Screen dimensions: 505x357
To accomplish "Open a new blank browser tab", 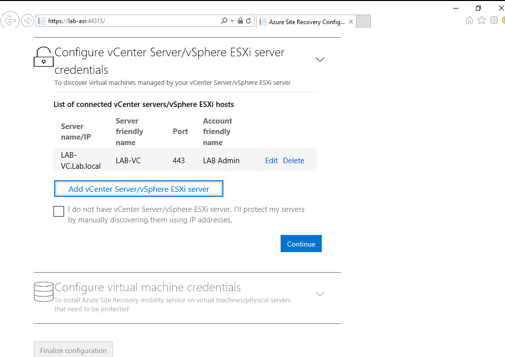I will pyautogui.click(x=363, y=22).
